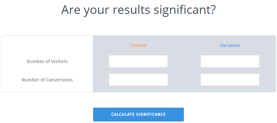Click the Variation Number of Conversions input

(230, 80)
